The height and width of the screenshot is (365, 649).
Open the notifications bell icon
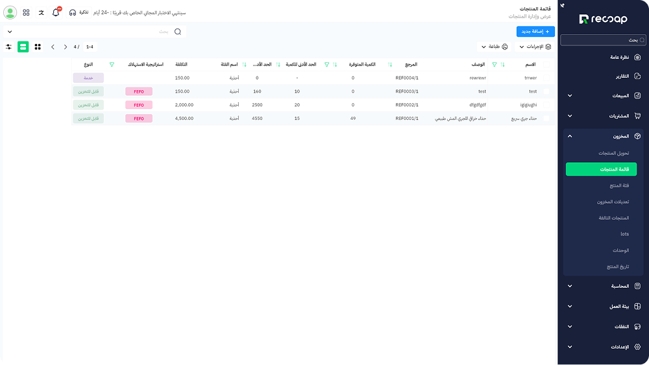click(56, 12)
